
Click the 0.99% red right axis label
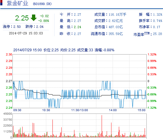point(152,61)
